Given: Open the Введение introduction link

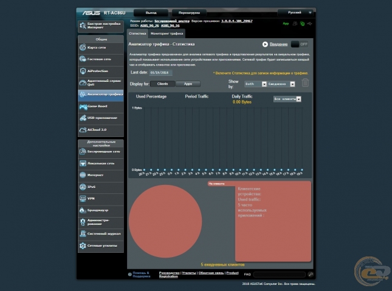Looking at the screenshot, I should (x=278, y=44).
